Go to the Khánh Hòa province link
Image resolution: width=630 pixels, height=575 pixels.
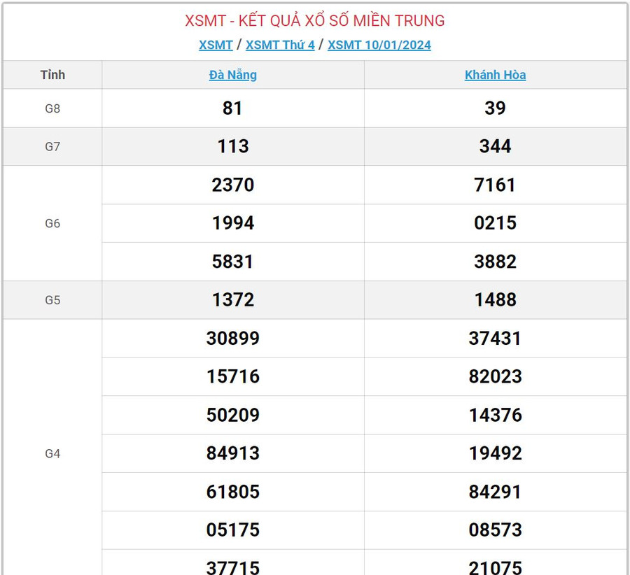[495, 75]
